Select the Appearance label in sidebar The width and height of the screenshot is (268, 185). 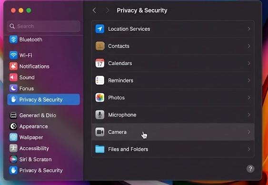click(33, 127)
